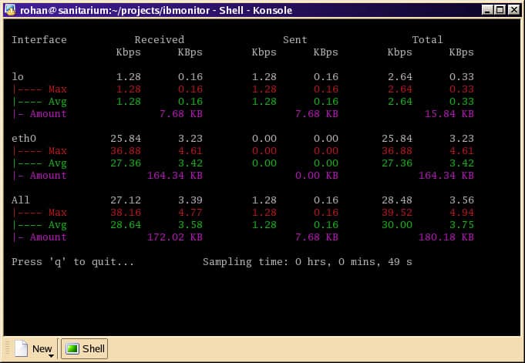The width and height of the screenshot is (525, 363).
Task: Switch to the Shell session tab
Action: click(x=84, y=348)
